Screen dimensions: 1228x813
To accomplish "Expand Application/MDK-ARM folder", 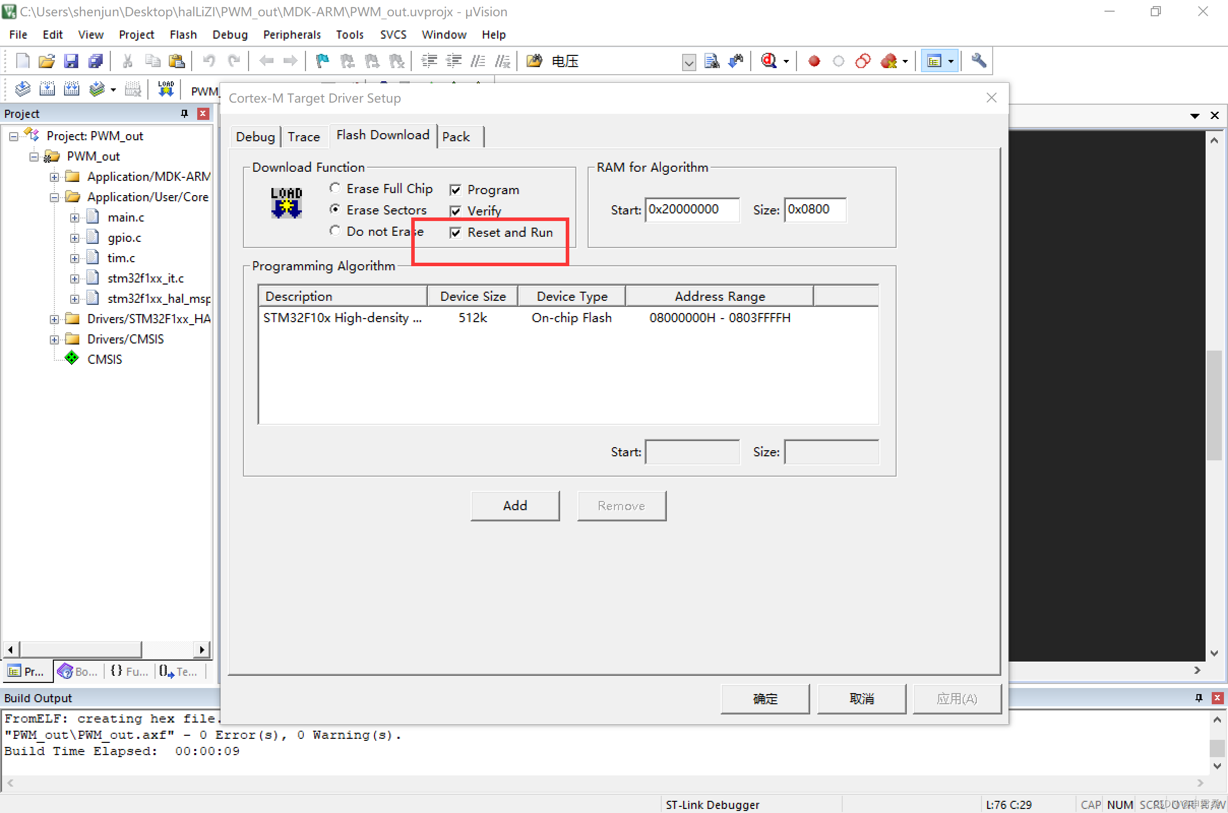I will (x=54, y=177).
